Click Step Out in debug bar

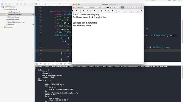click(x=57, y=64)
